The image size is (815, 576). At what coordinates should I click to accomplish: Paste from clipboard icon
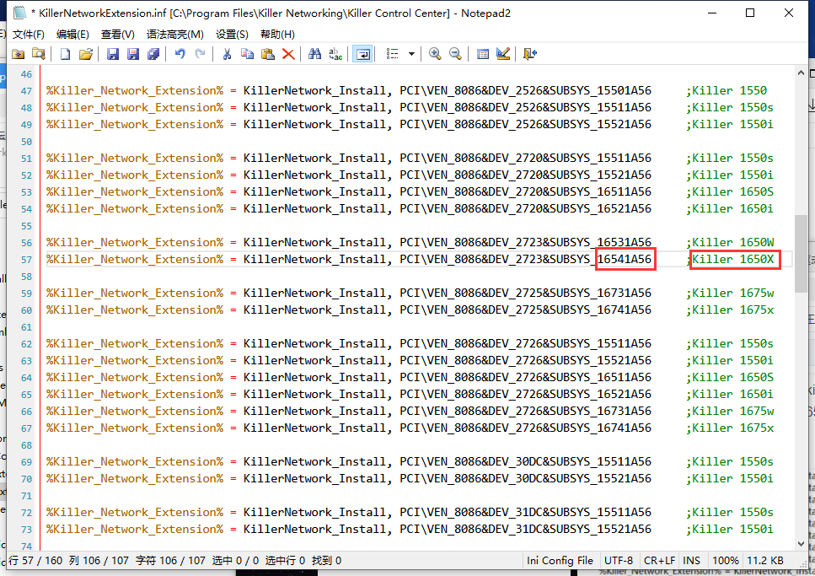(x=268, y=54)
